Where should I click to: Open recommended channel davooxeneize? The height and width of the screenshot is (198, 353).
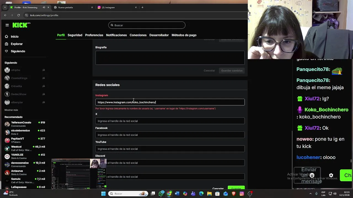click(25, 164)
